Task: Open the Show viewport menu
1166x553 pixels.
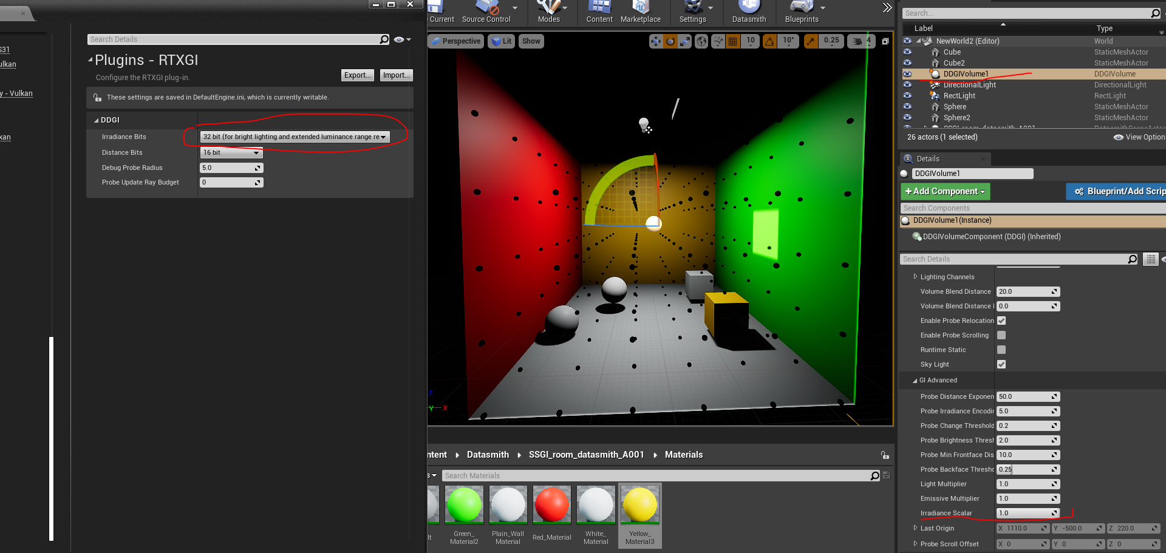Action: click(x=531, y=41)
